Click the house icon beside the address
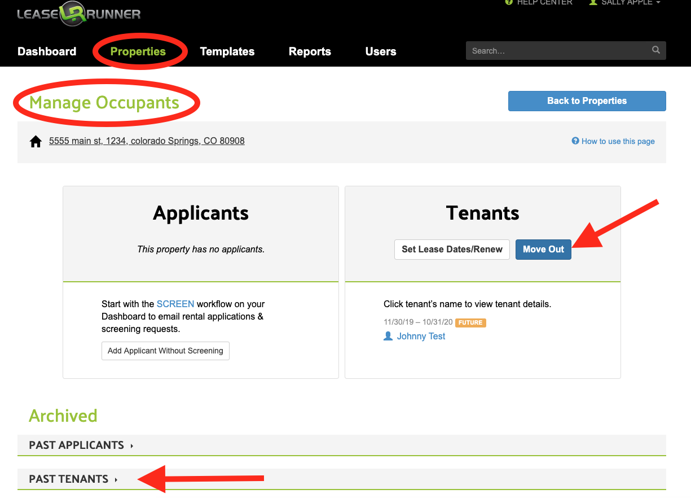The height and width of the screenshot is (498, 691). pyautogui.click(x=36, y=142)
